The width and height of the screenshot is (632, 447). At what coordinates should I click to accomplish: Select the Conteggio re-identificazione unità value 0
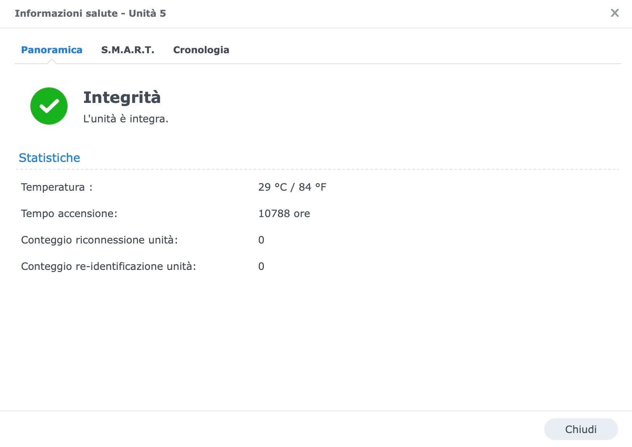(261, 266)
